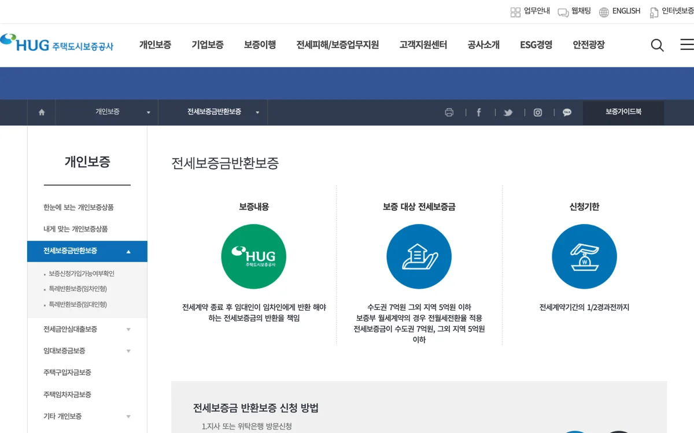Click the home icon in breadcrumb bar
This screenshot has width=694, height=433.
click(42, 113)
